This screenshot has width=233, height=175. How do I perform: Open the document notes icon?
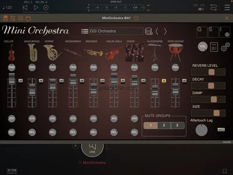(x=214, y=47)
